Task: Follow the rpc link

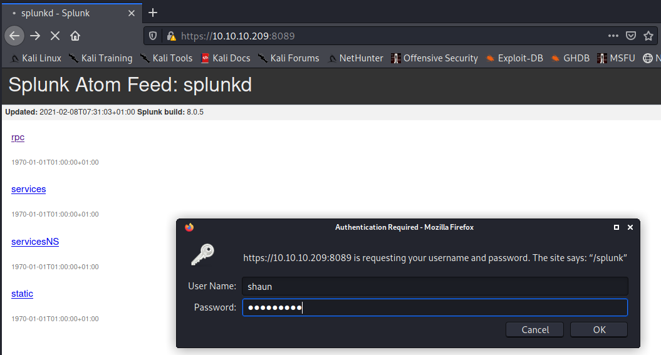Action: pyautogui.click(x=18, y=137)
